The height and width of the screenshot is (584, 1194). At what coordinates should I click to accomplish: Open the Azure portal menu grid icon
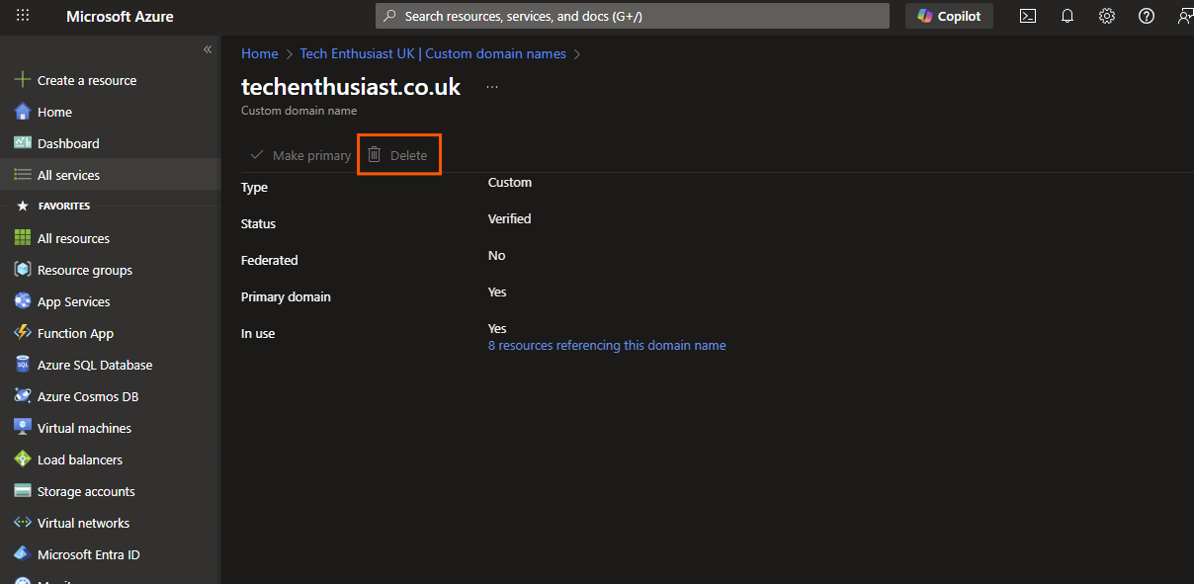[x=22, y=16]
